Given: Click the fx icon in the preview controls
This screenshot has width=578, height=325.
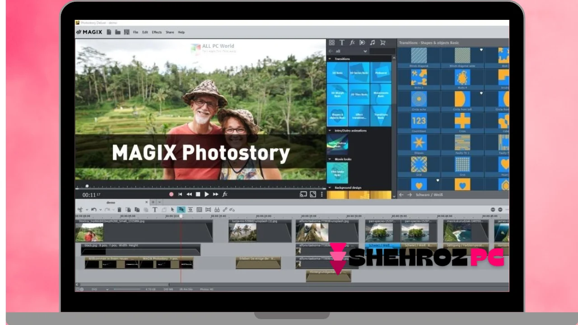Looking at the screenshot, I should (225, 194).
